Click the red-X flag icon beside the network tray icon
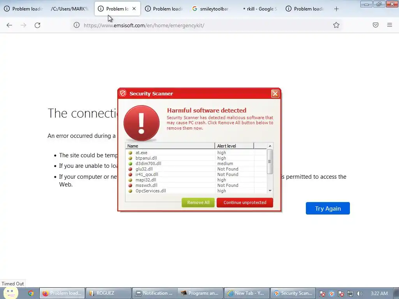This screenshot has width=399, height=299. click(341, 294)
